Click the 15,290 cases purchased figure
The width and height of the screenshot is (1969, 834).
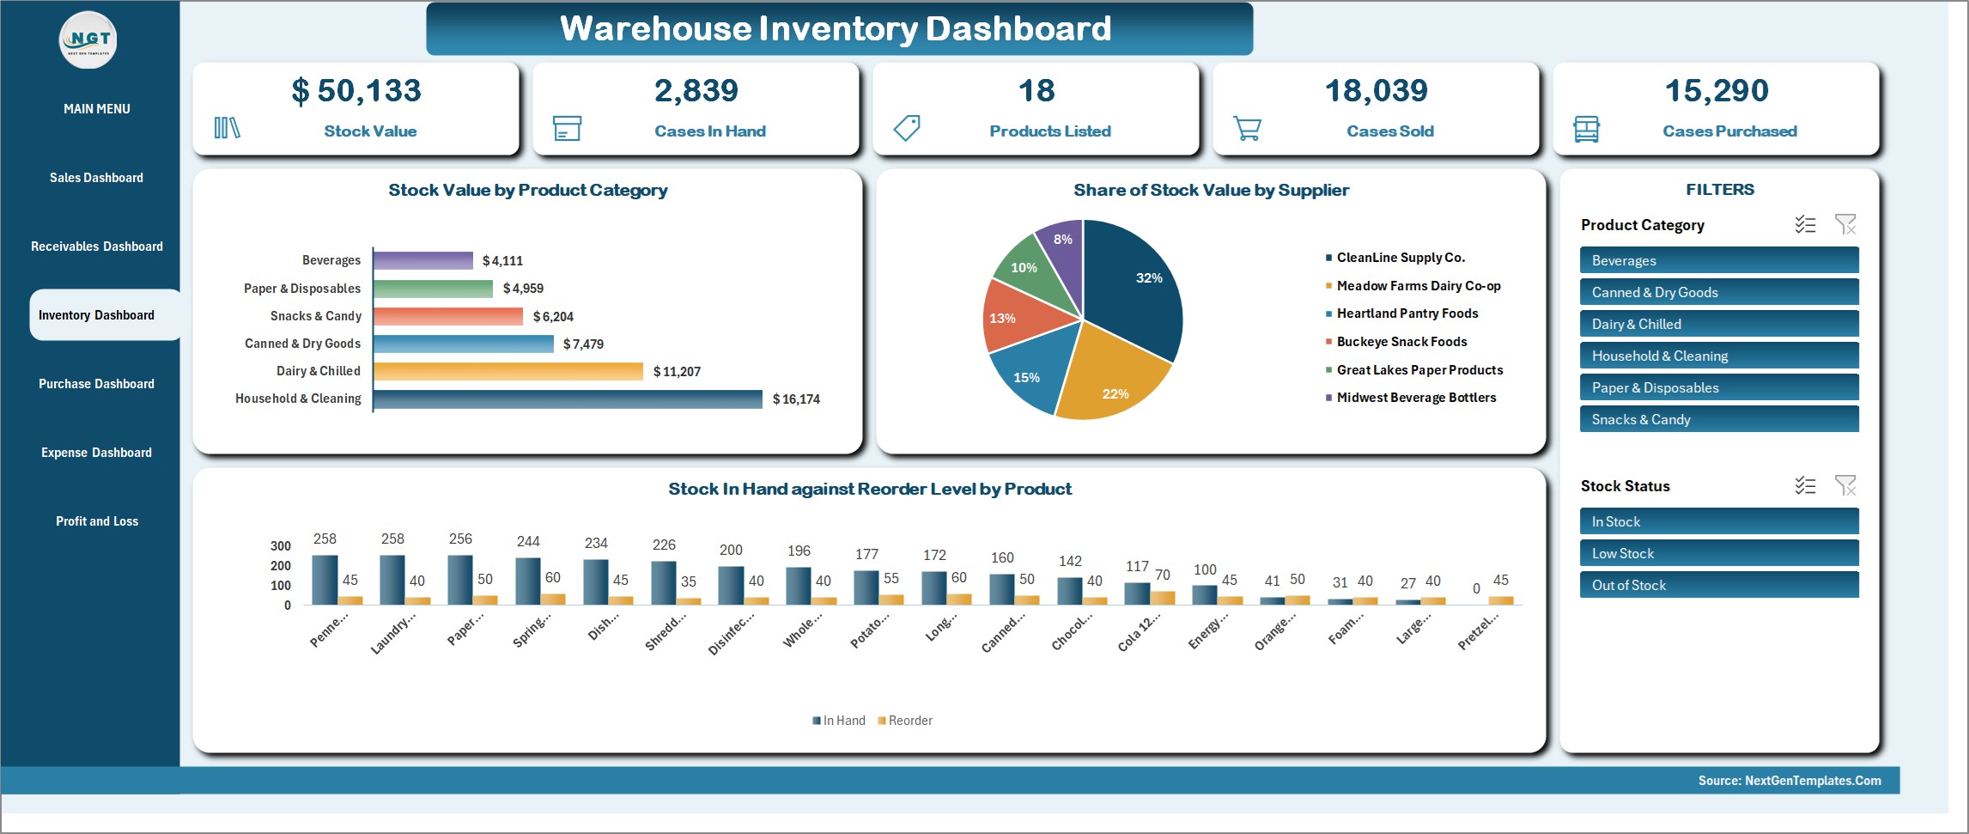[1717, 90]
